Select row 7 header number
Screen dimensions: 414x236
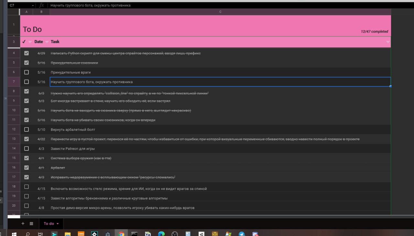[14, 82]
